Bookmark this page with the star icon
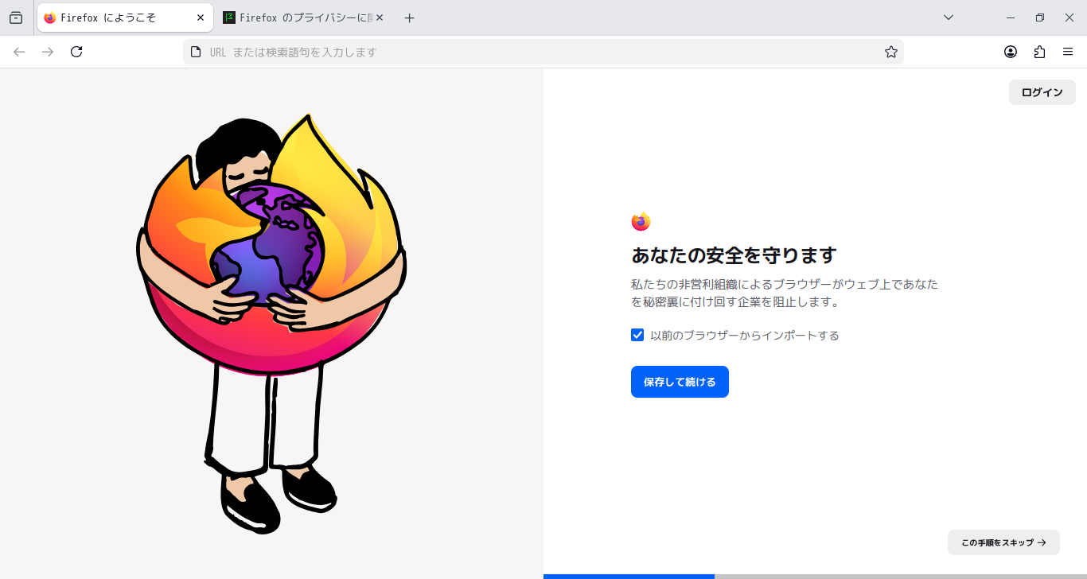Screen dimensions: 1087x579 (891, 52)
